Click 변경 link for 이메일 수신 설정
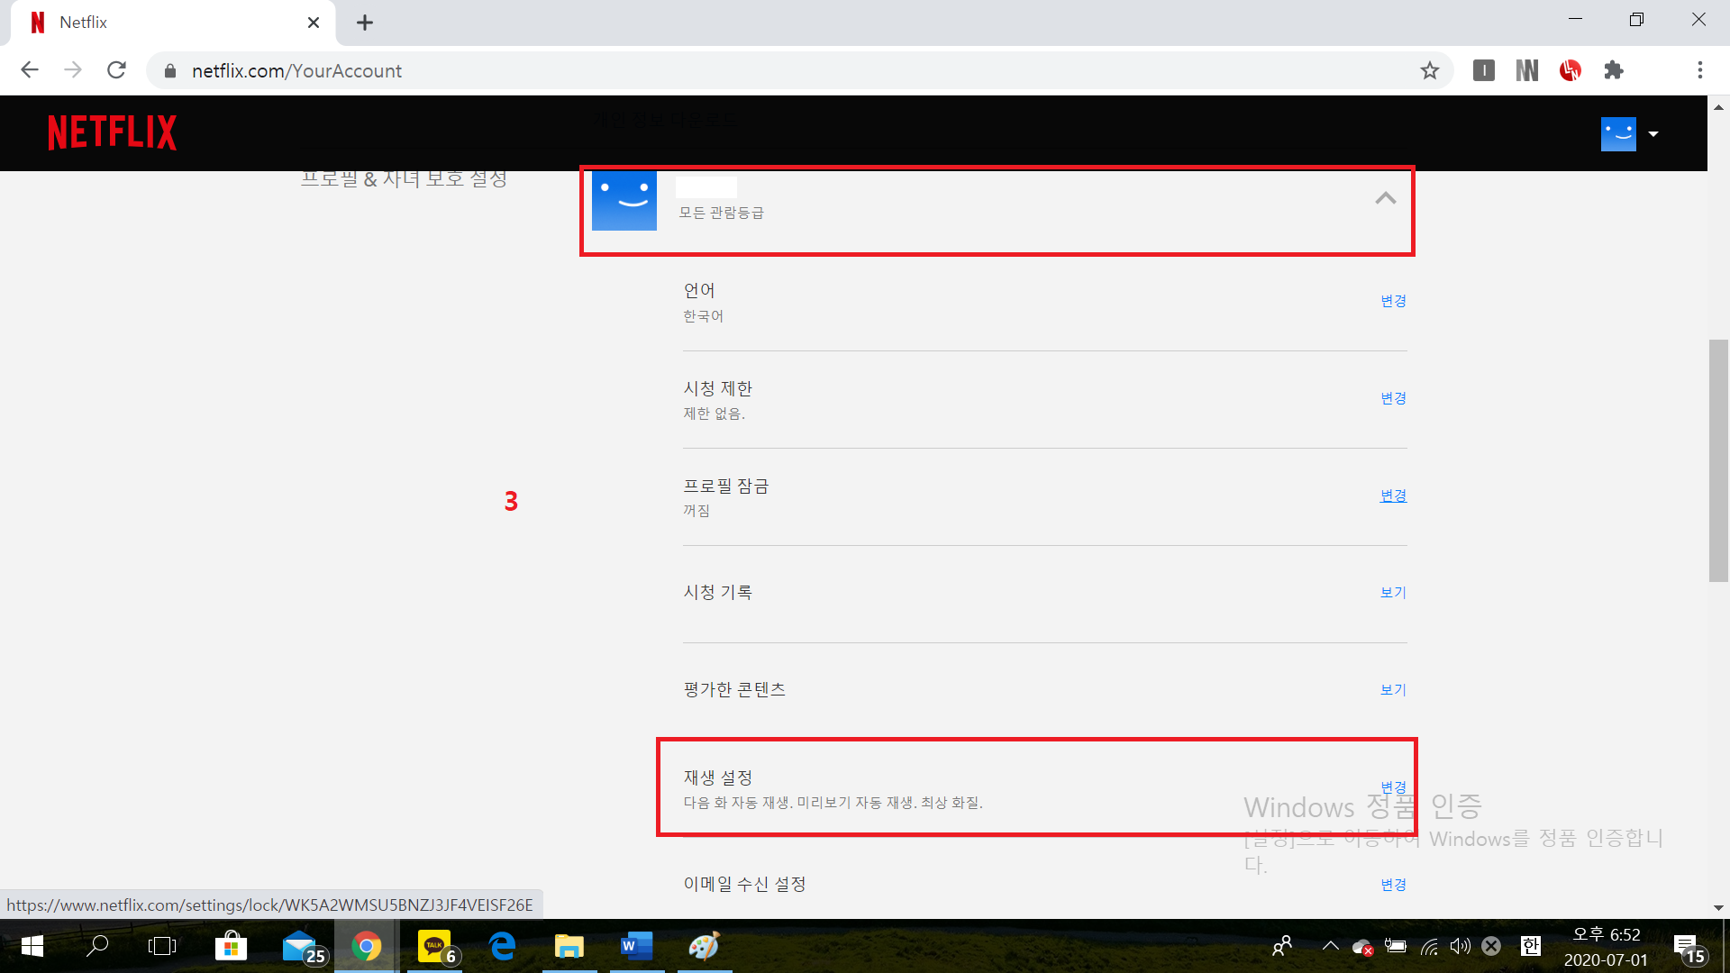1730x973 pixels. [x=1393, y=885]
